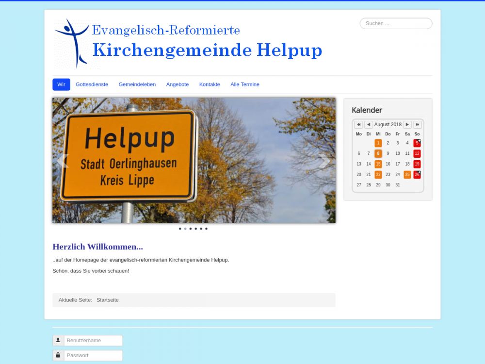This screenshot has width=485, height=364.
Task: Open the Gottesdienste menu
Action: [92, 84]
